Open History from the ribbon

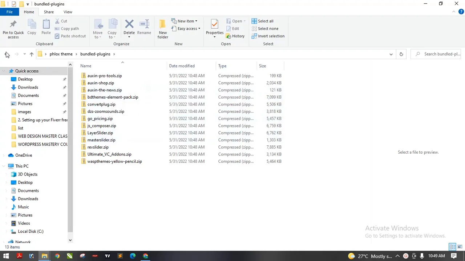point(235,36)
